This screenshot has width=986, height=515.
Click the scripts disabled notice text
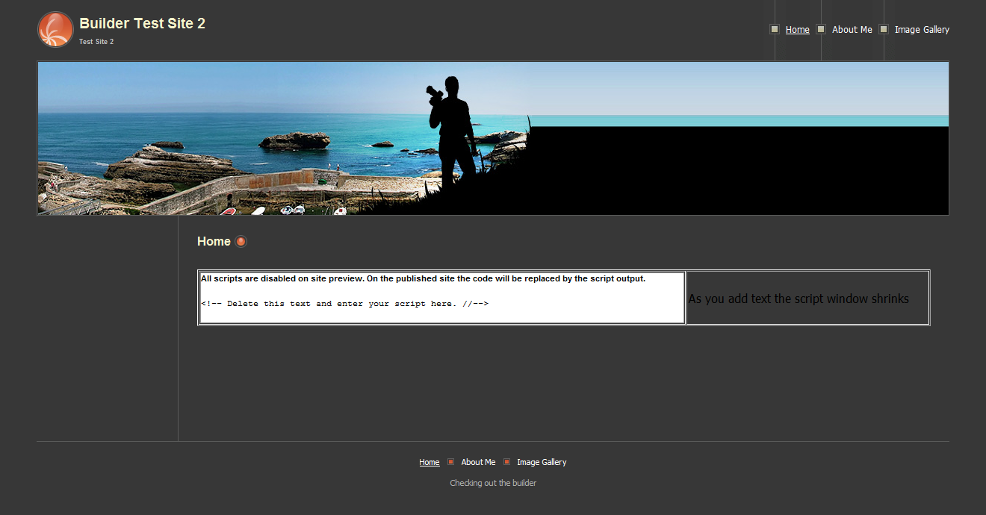click(423, 279)
